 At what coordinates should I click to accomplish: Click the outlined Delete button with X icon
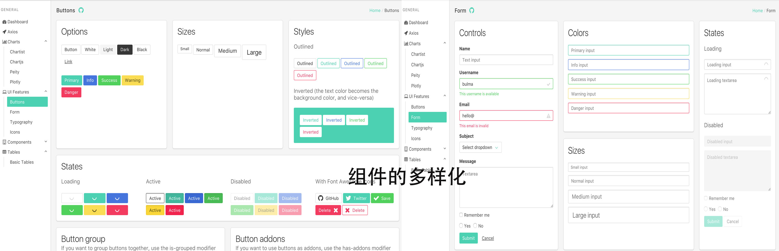point(355,210)
